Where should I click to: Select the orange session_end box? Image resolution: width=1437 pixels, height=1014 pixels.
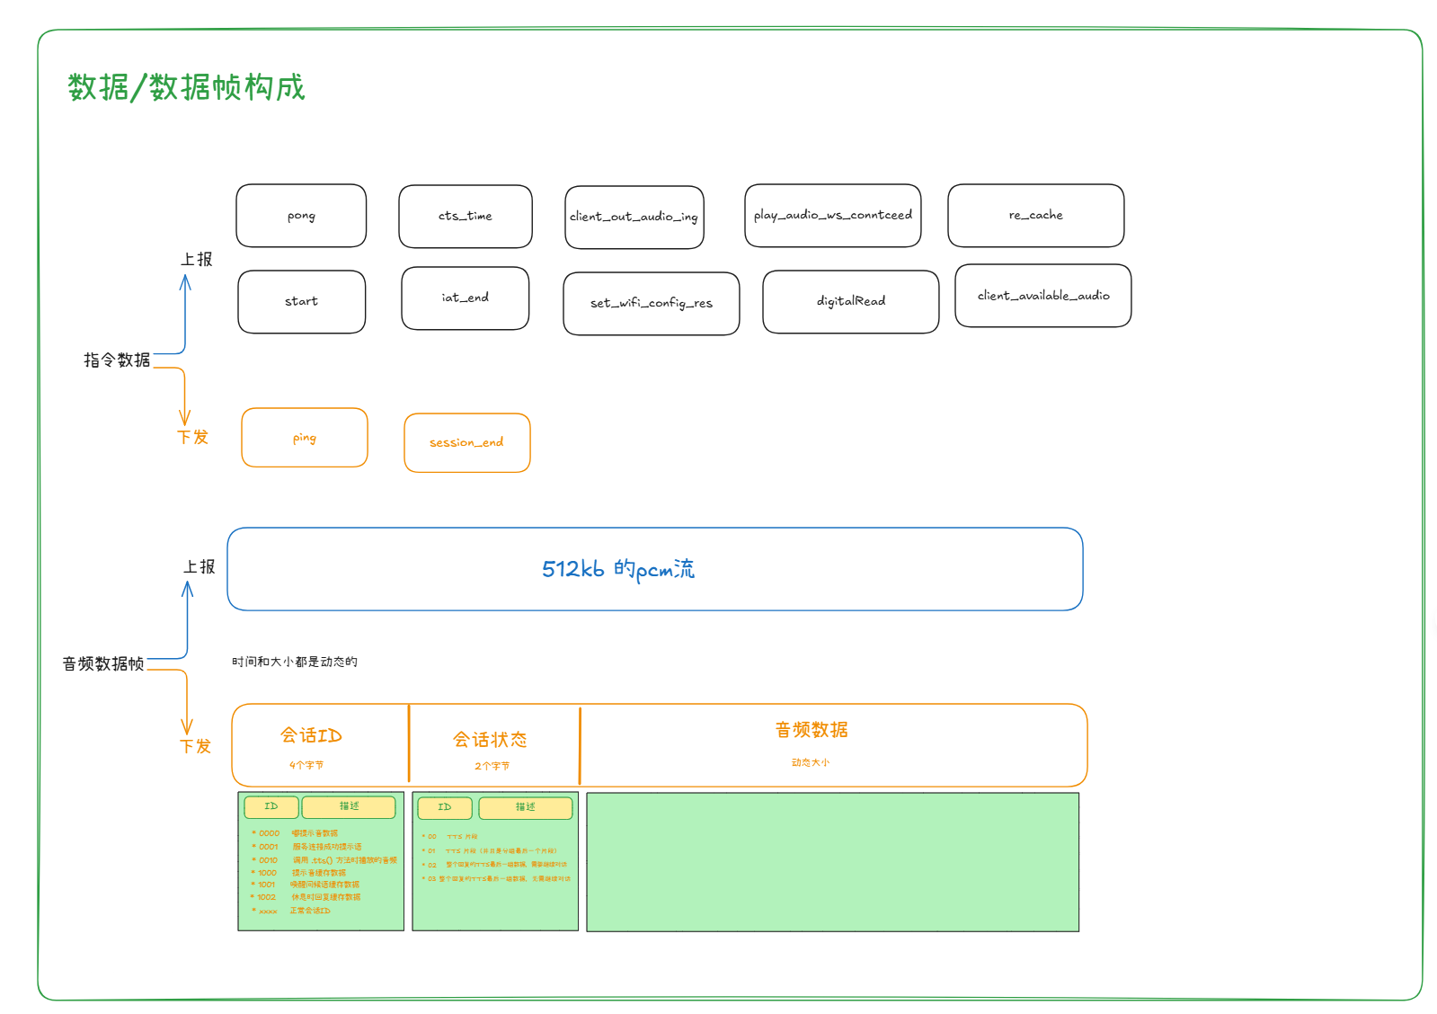467,443
